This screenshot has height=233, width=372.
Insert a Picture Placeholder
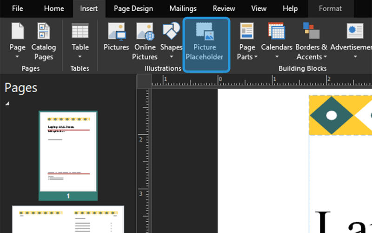point(206,45)
